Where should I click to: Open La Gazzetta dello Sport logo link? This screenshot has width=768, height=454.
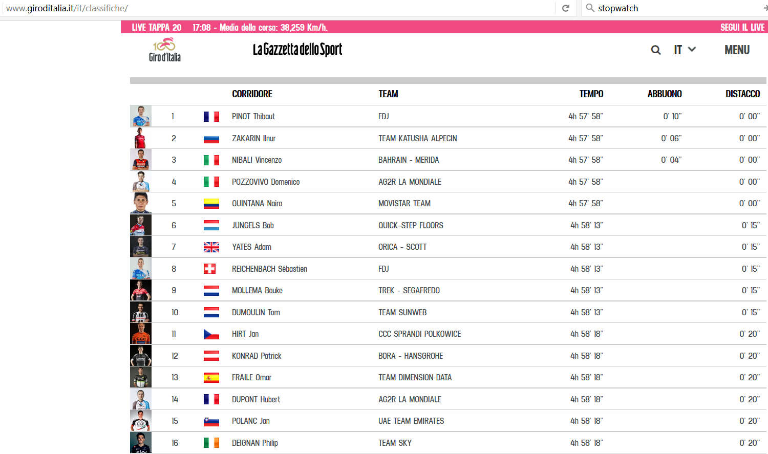[x=297, y=49]
